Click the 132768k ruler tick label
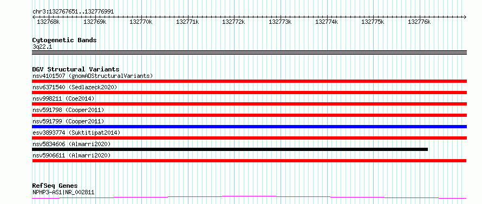Viewport: 482px width, 204px height. point(48,22)
